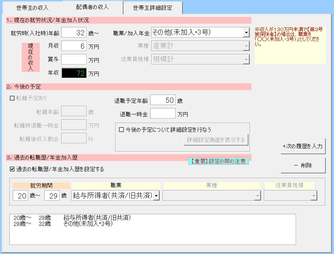Click the 就労時(入社時)年齢 input field
The height and width of the screenshot is (254, 334).
pos(74,33)
